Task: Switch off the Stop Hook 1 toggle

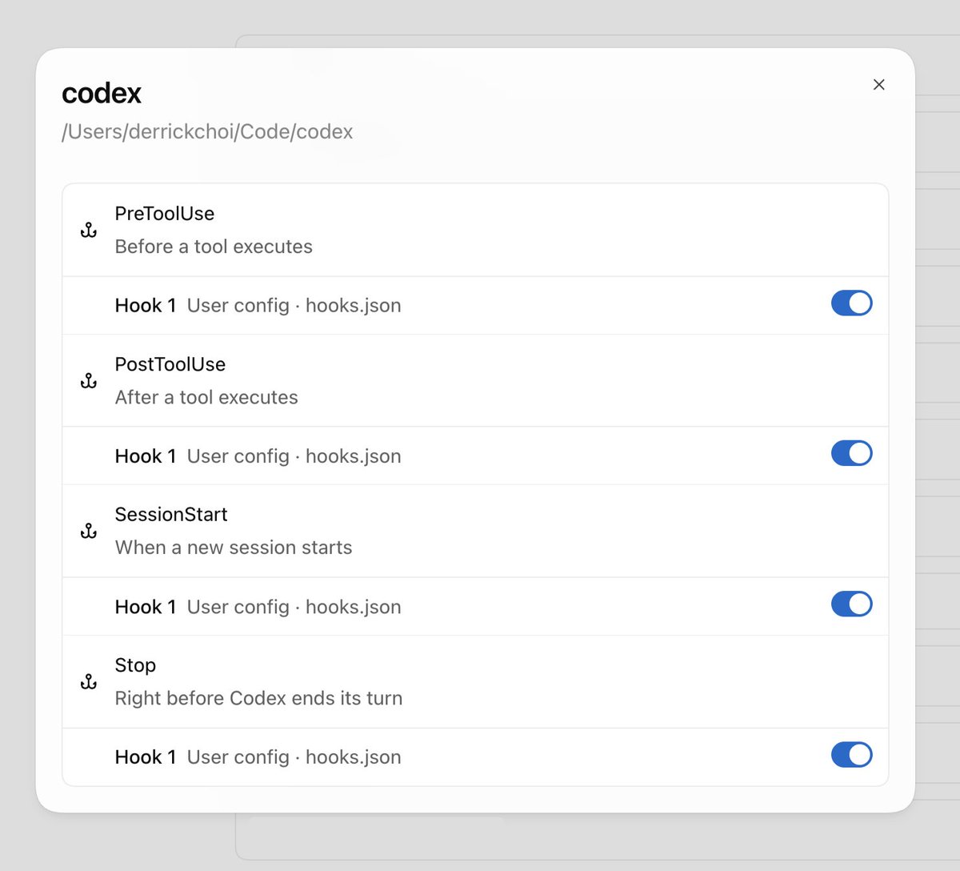Action: coord(851,754)
